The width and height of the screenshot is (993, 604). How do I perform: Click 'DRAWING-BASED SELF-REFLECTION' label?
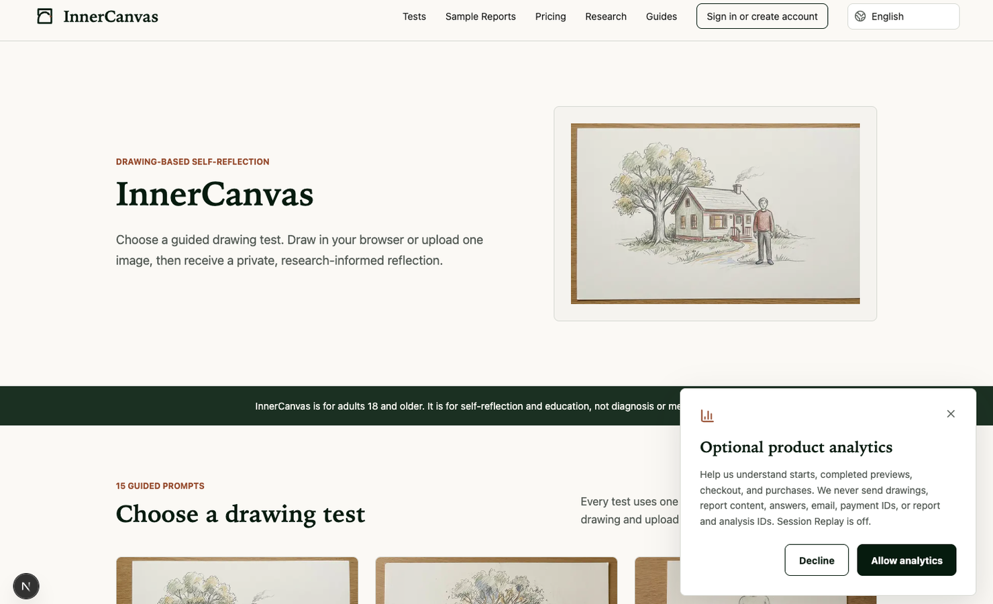[193, 162]
